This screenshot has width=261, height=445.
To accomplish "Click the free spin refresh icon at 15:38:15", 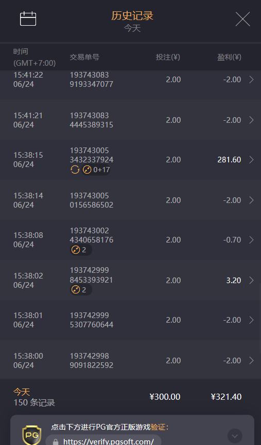I will coord(75,170).
